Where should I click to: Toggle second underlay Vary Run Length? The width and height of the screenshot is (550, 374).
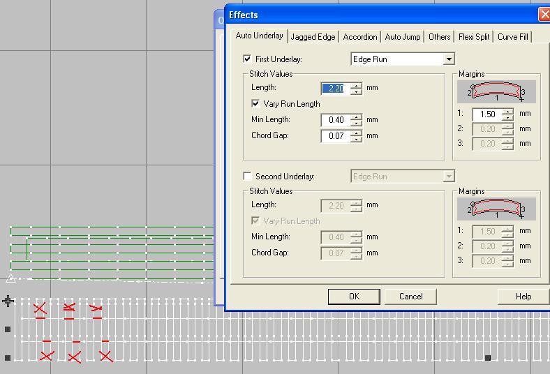tap(255, 220)
